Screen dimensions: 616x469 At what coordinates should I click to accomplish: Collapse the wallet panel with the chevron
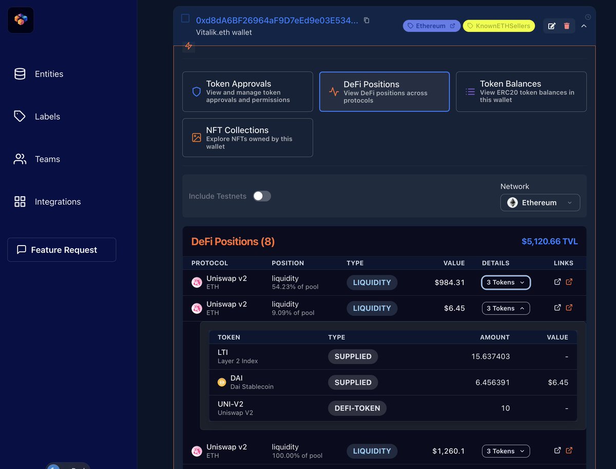click(584, 26)
